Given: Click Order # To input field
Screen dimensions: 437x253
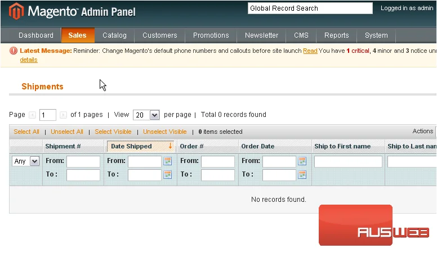Looking at the screenshot, I should click(x=218, y=175).
